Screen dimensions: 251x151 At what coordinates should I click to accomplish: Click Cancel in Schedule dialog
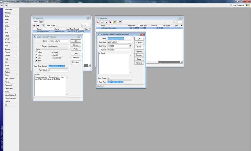(x=139, y=43)
